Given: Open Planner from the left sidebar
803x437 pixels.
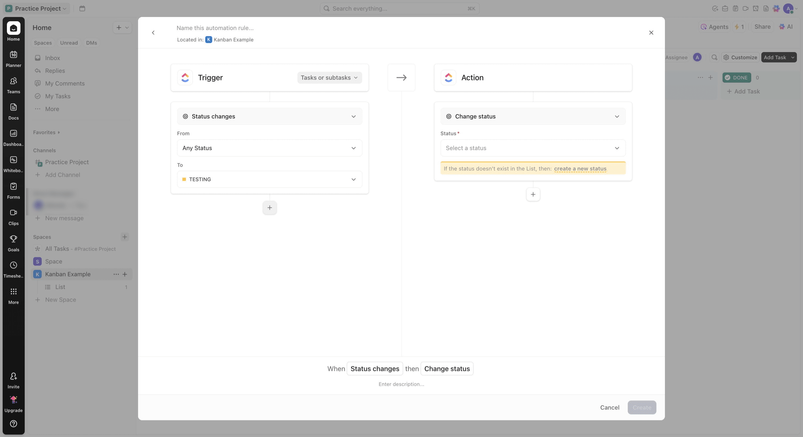Looking at the screenshot, I should pyautogui.click(x=13, y=59).
